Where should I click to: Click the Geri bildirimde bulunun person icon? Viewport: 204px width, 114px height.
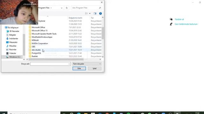click(x=171, y=24)
